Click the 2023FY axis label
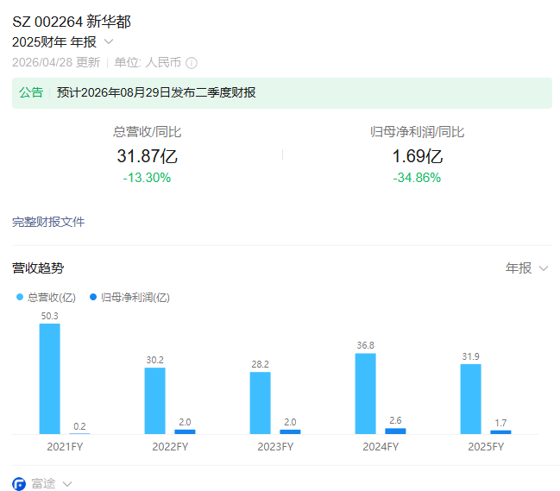560x491 pixels. pos(275,447)
